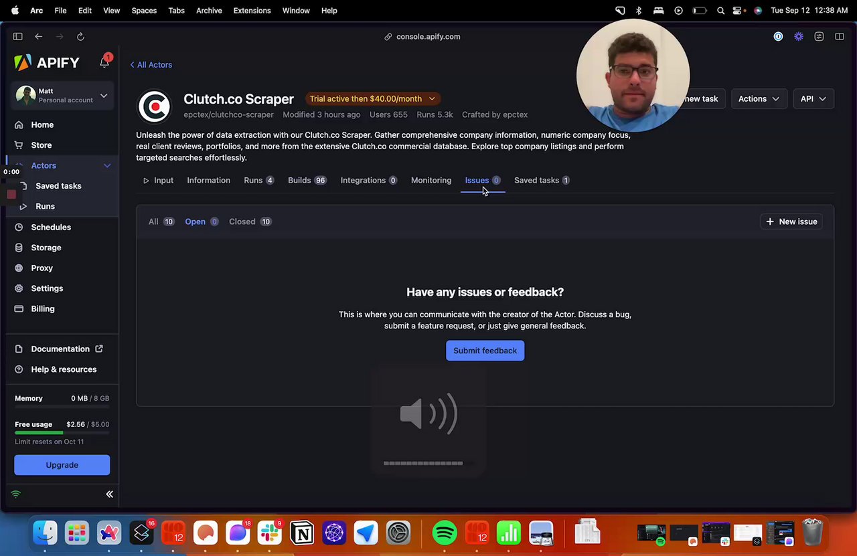Open Finder from the Dock
The height and width of the screenshot is (556, 857).
pyautogui.click(x=45, y=533)
